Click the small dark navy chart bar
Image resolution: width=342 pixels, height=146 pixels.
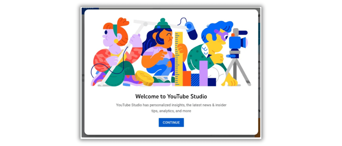[212, 82]
